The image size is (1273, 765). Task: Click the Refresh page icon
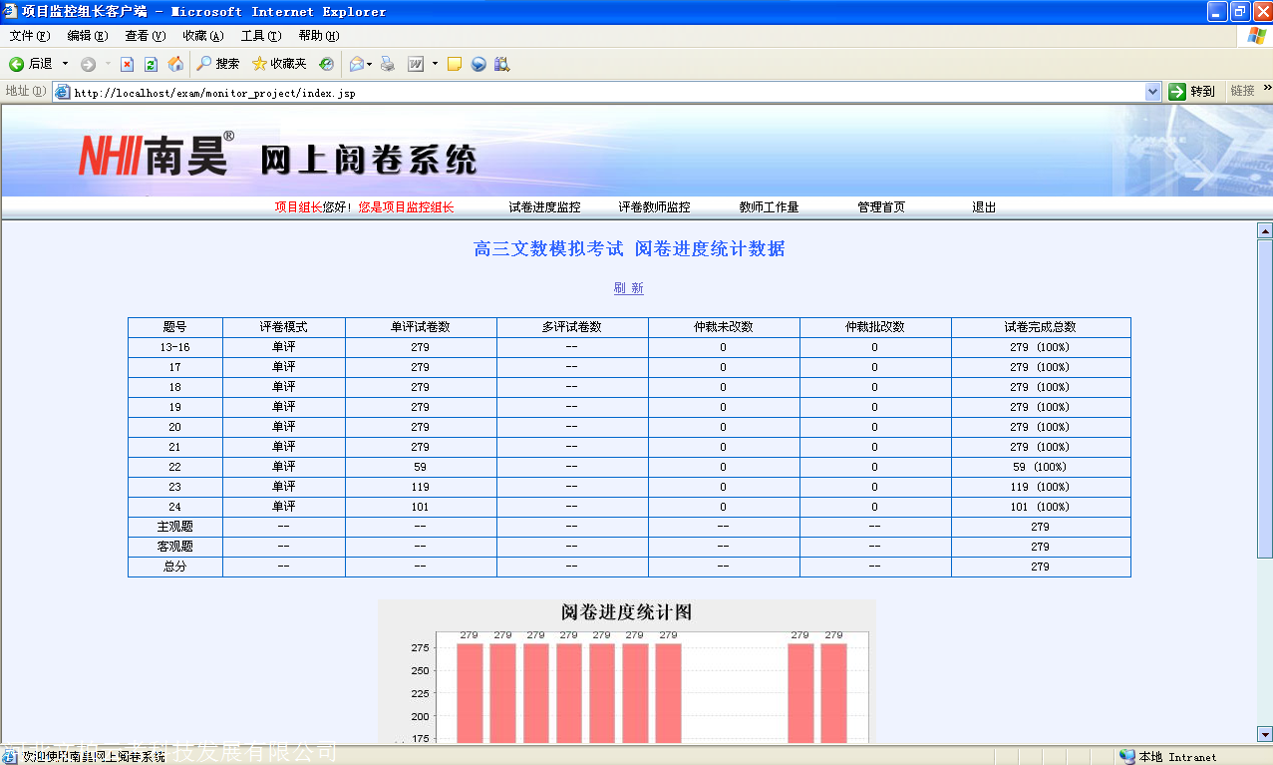pyautogui.click(x=151, y=63)
